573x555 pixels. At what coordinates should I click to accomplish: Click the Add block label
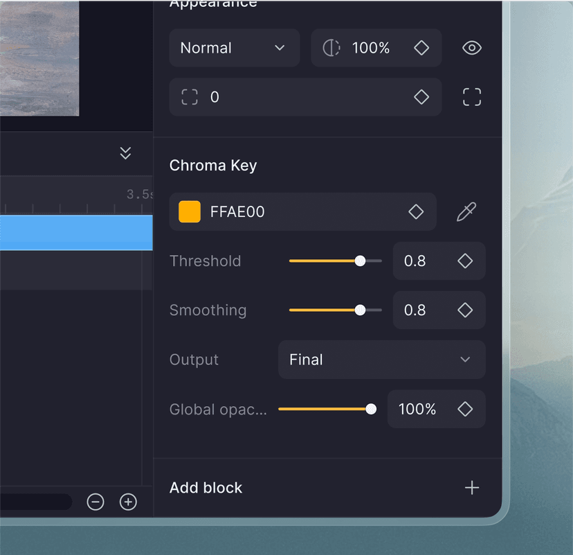206,488
